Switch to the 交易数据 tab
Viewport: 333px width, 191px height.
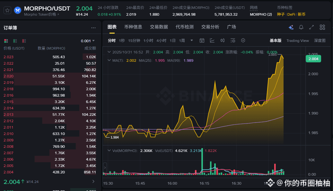point(159,27)
